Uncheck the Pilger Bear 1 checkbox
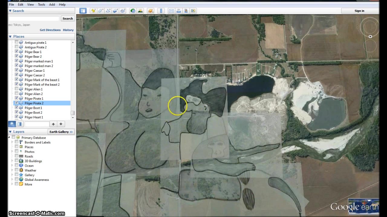Screen dimensions: 387x217 tap(17, 52)
